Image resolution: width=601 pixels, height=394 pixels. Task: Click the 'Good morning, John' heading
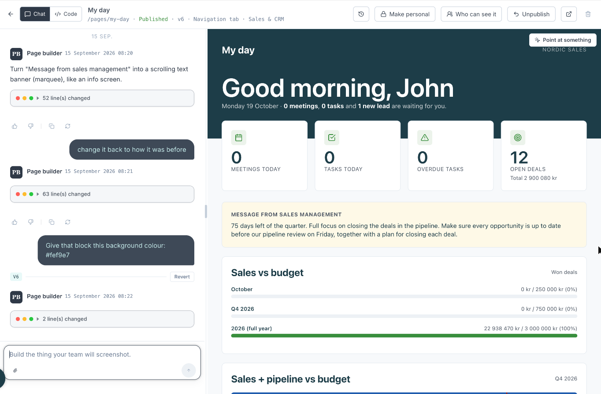pos(338,88)
